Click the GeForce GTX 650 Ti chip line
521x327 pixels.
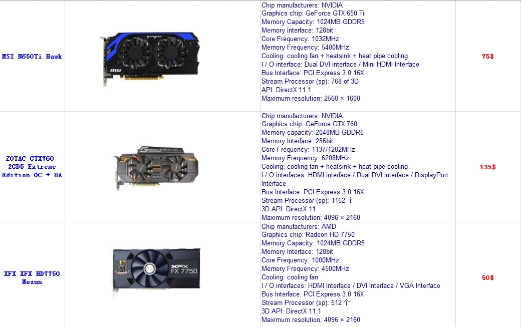313,14
